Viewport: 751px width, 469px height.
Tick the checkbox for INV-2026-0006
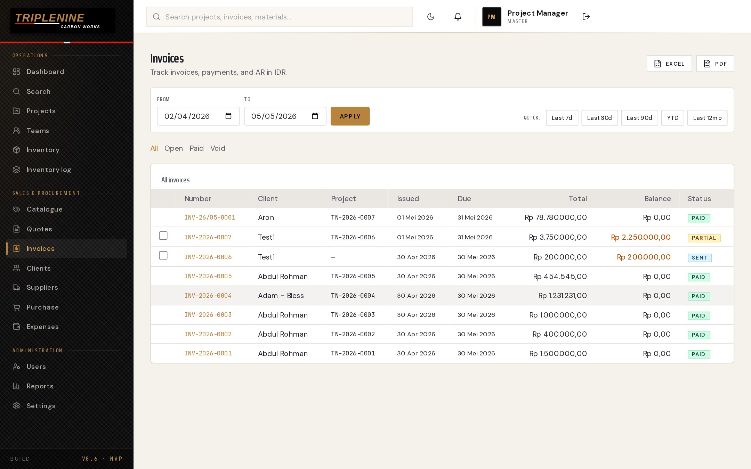tap(163, 255)
